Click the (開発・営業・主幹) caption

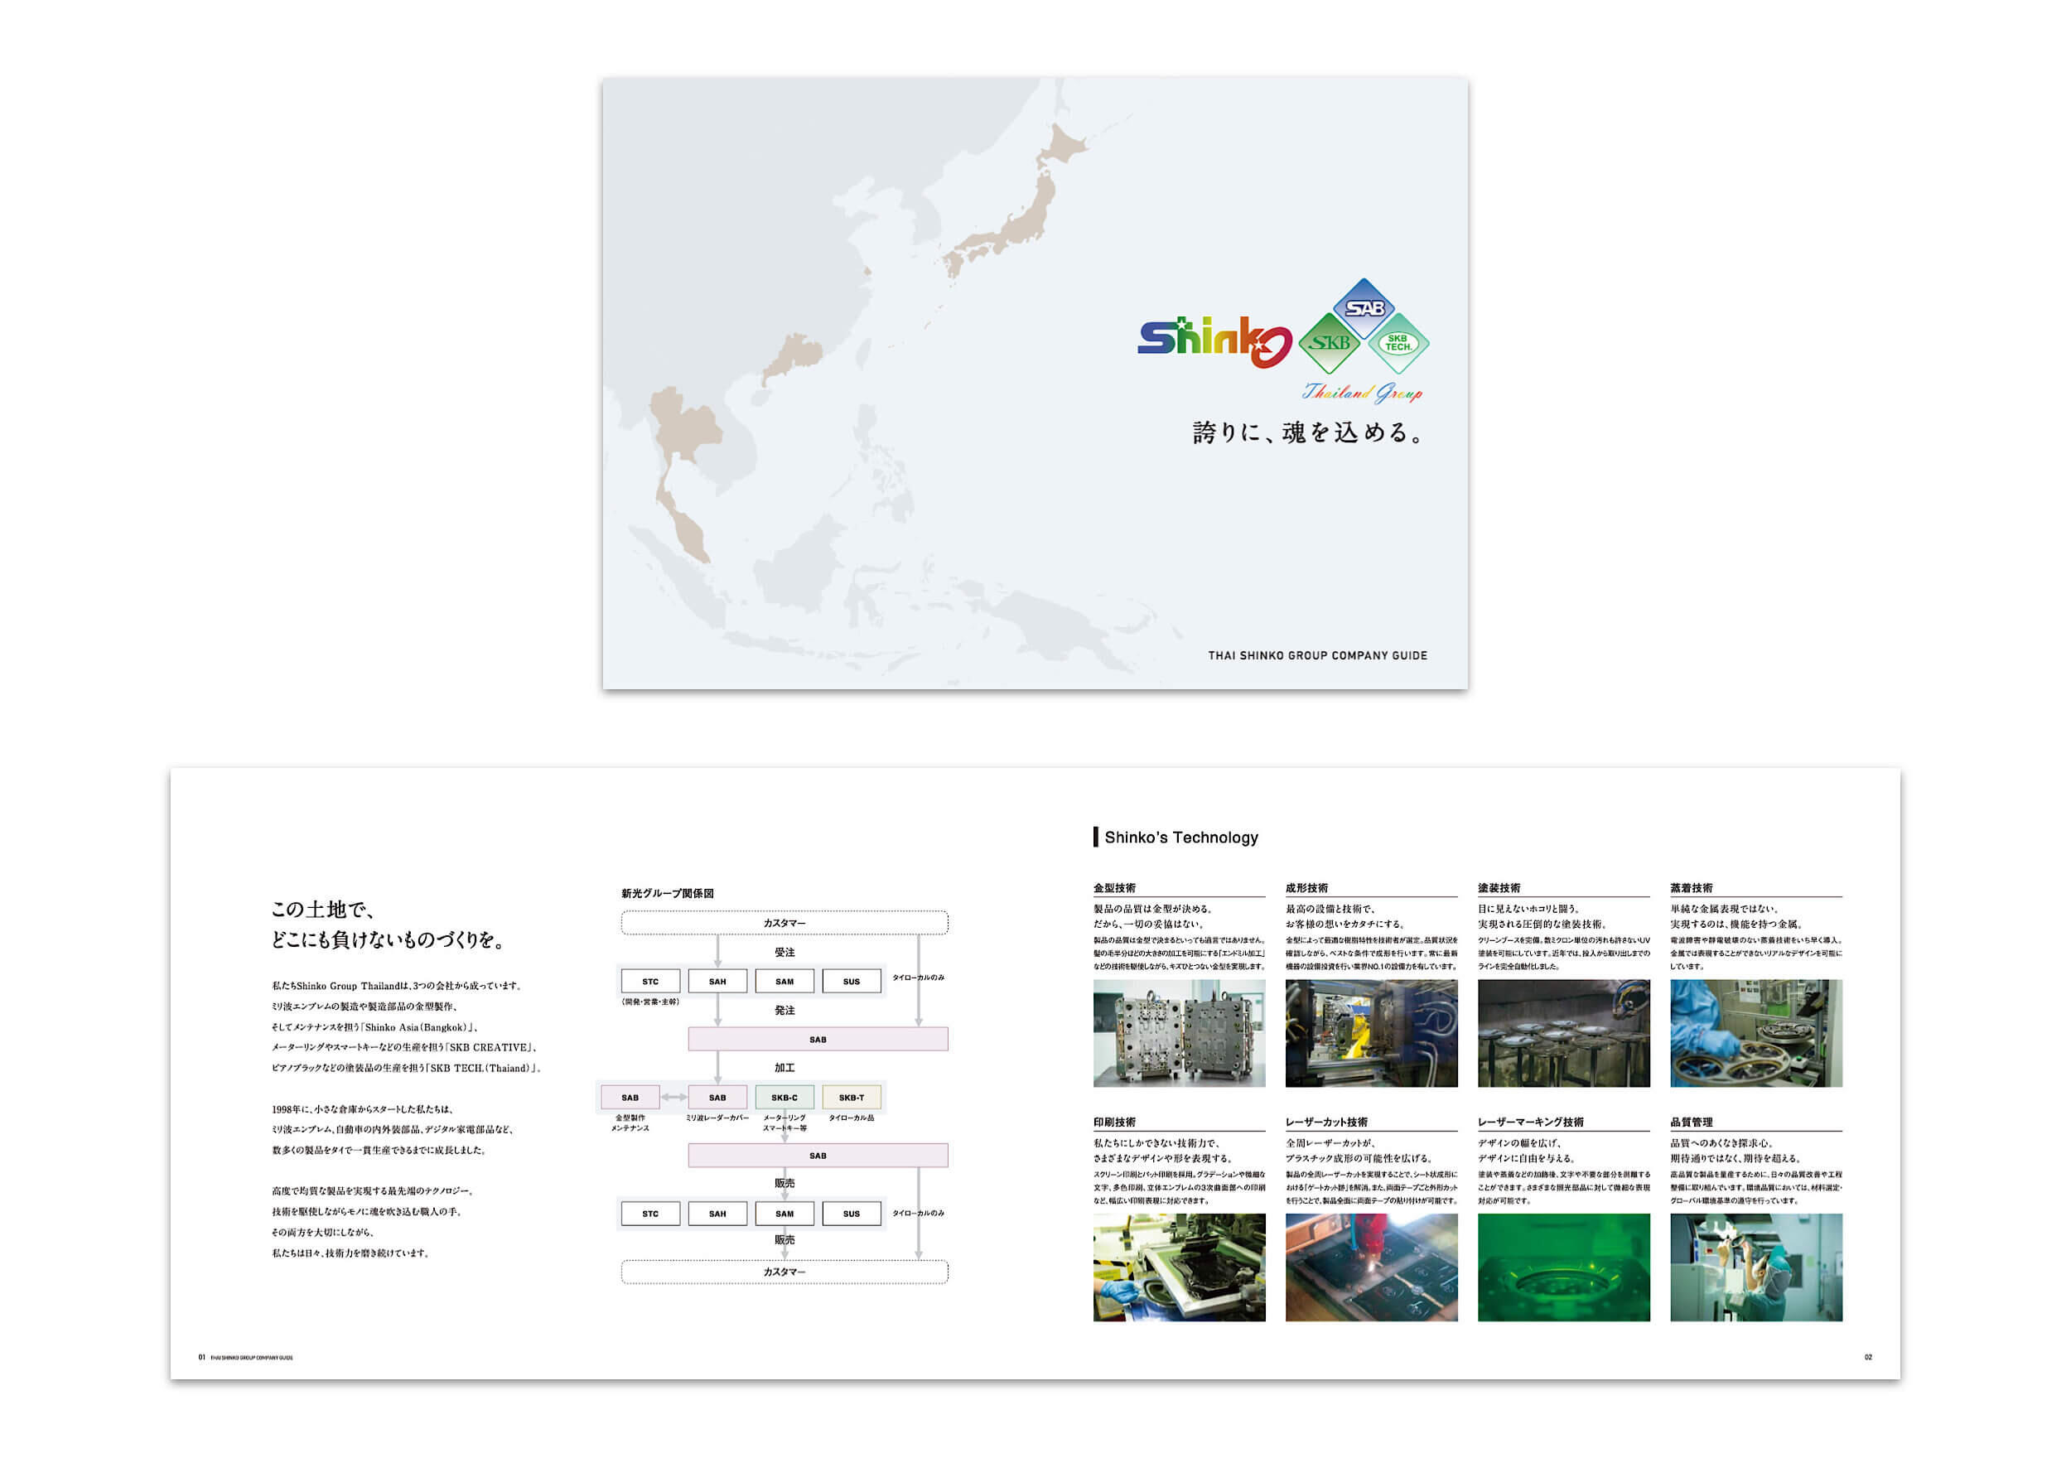[x=650, y=1002]
